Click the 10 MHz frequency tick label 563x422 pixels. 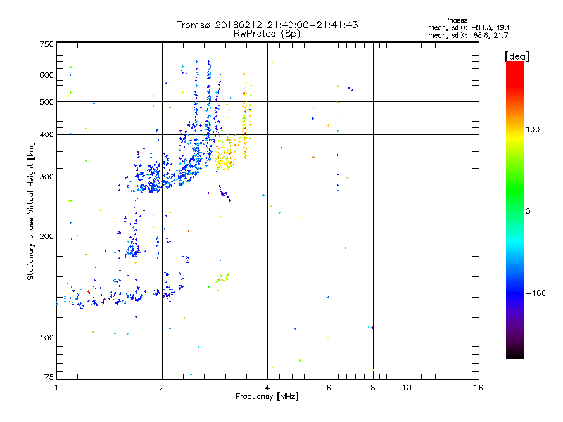coord(407,388)
